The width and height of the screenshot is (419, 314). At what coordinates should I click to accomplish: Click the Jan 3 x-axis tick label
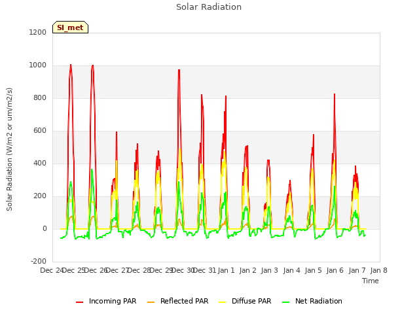269,270
